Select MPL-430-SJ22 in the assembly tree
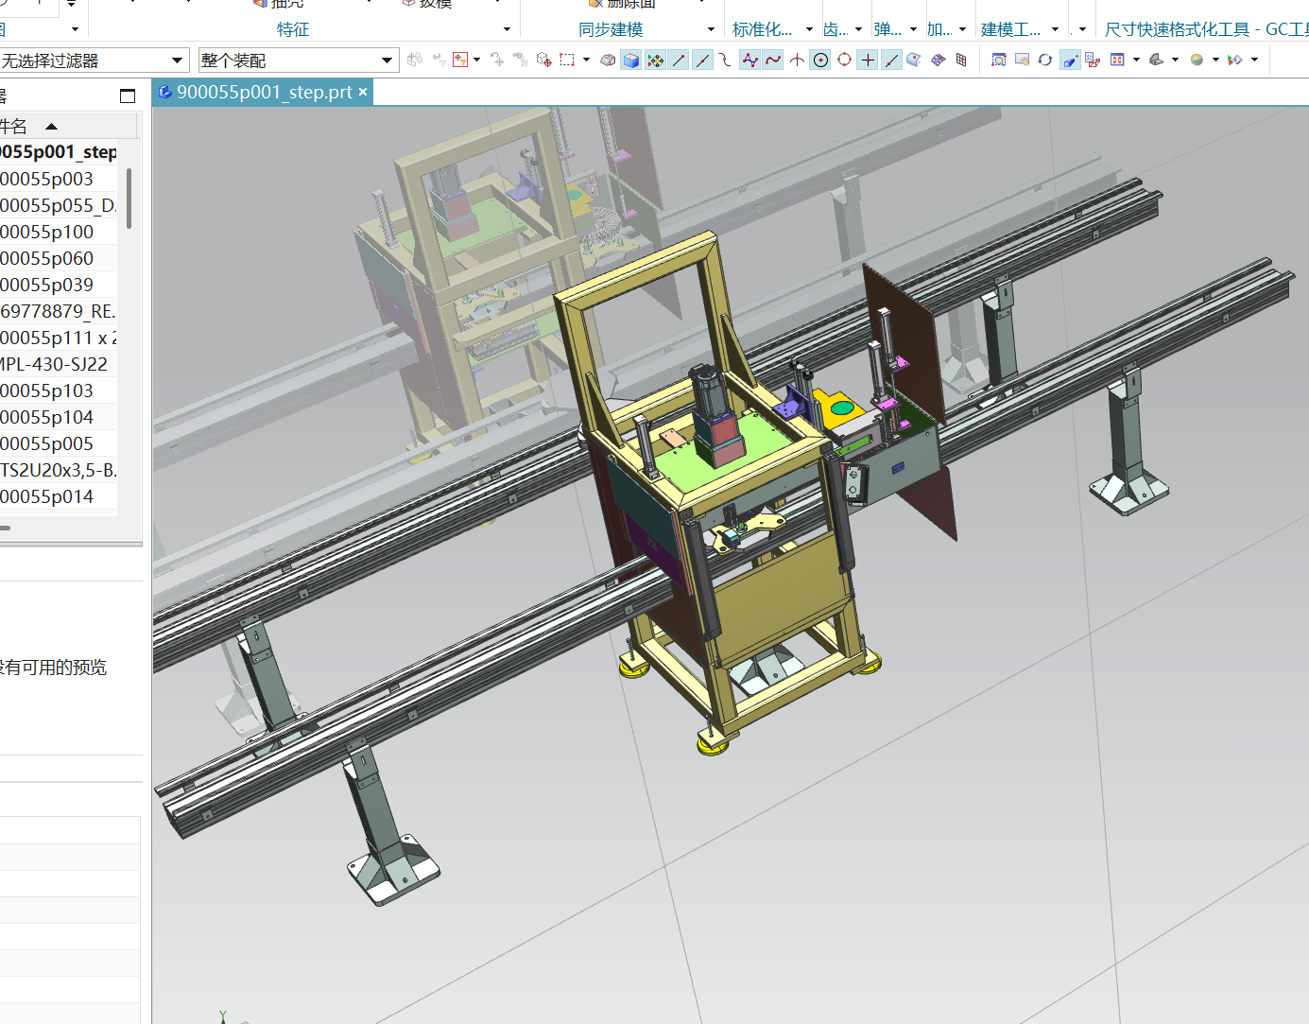The width and height of the screenshot is (1309, 1024). (x=54, y=364)
